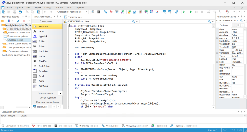Open the Файл menu
247x132 pixels.
click(9, 7)
